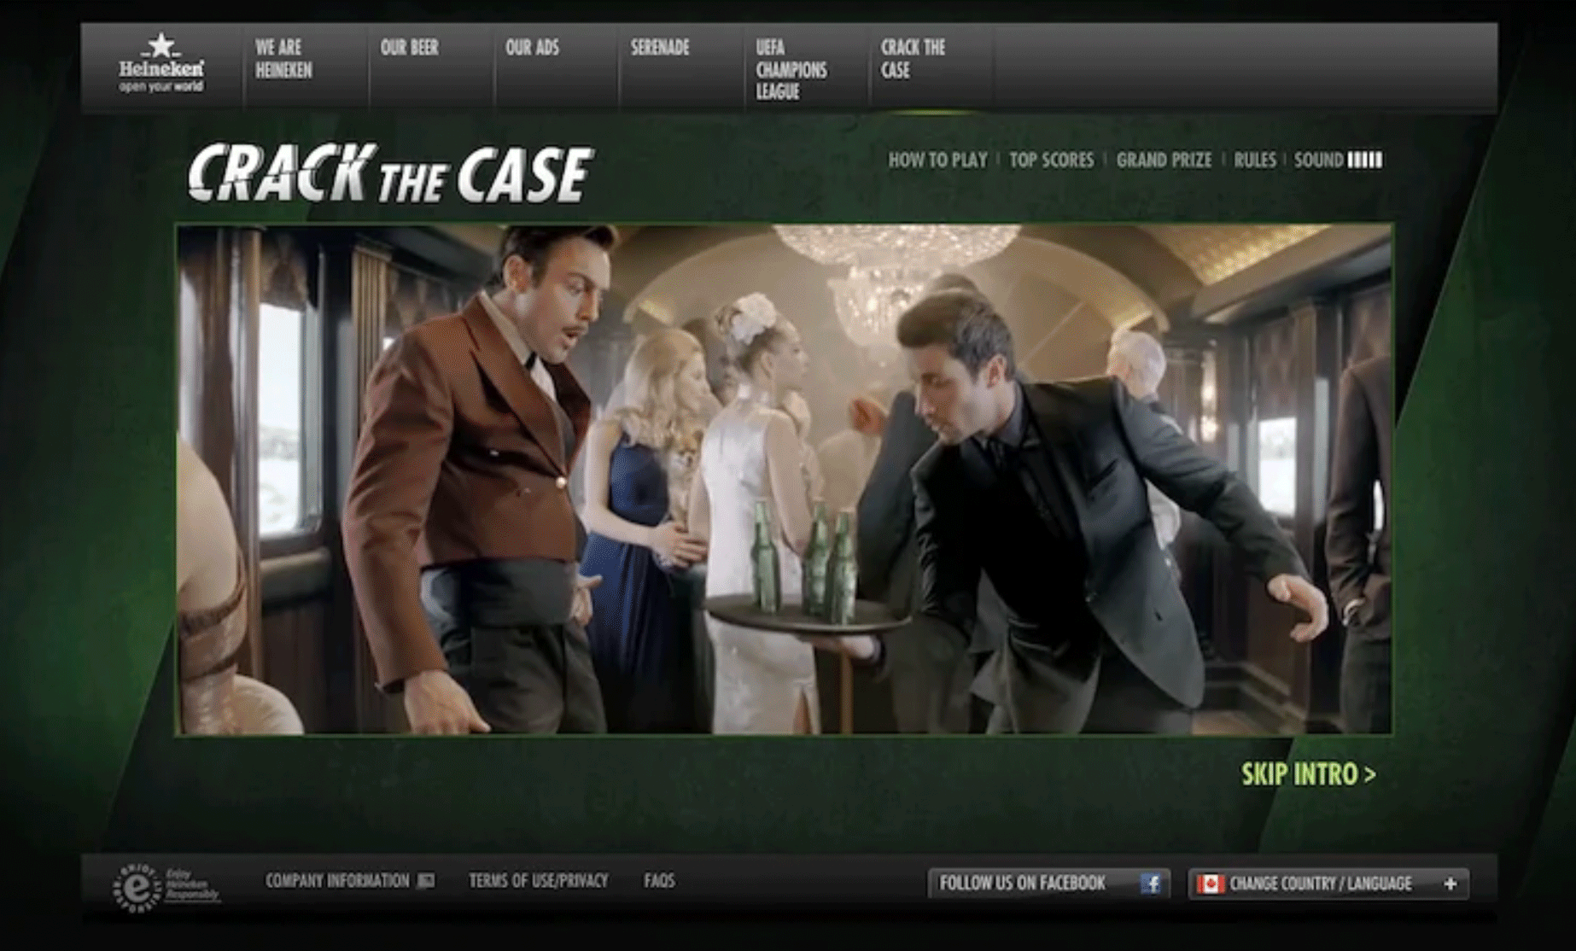View the Top Scores leaderboard
This screenshot has height=951, width=1576.
coord(1051,160)
